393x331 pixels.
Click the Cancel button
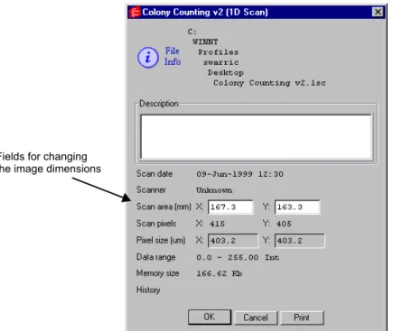tap(256, 317)
